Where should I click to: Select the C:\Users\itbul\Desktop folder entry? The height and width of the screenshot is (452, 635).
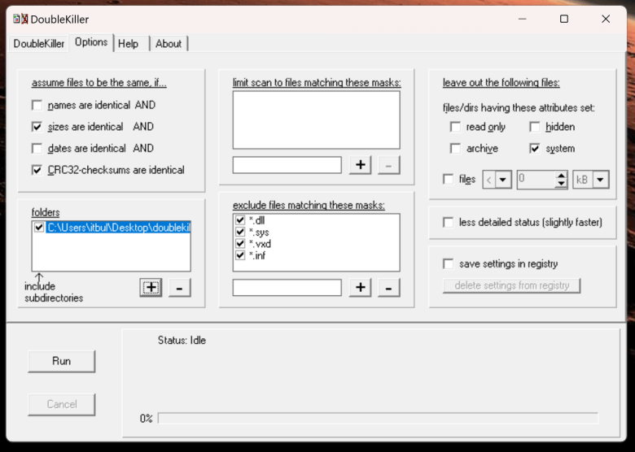[x=118, y=228]
